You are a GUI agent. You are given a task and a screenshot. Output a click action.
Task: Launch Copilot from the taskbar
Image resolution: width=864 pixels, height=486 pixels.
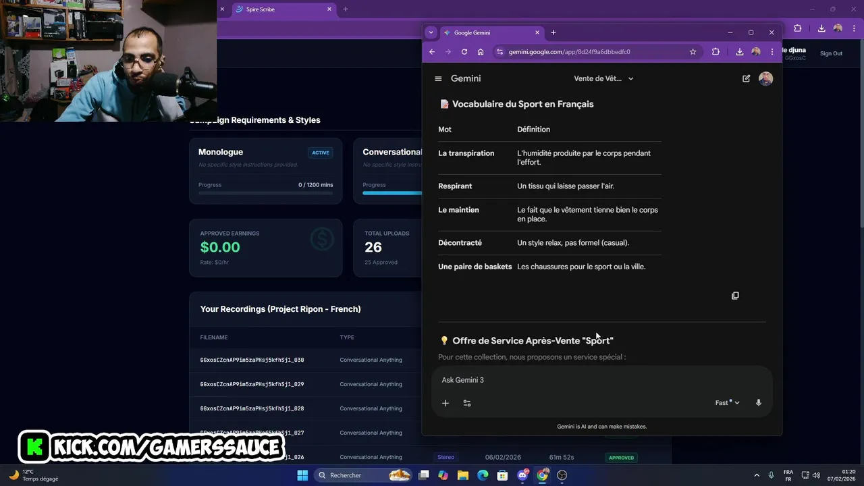pos(443,475)
